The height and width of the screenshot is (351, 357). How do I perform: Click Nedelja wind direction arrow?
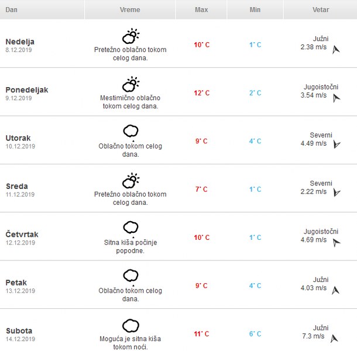(336, 50)
